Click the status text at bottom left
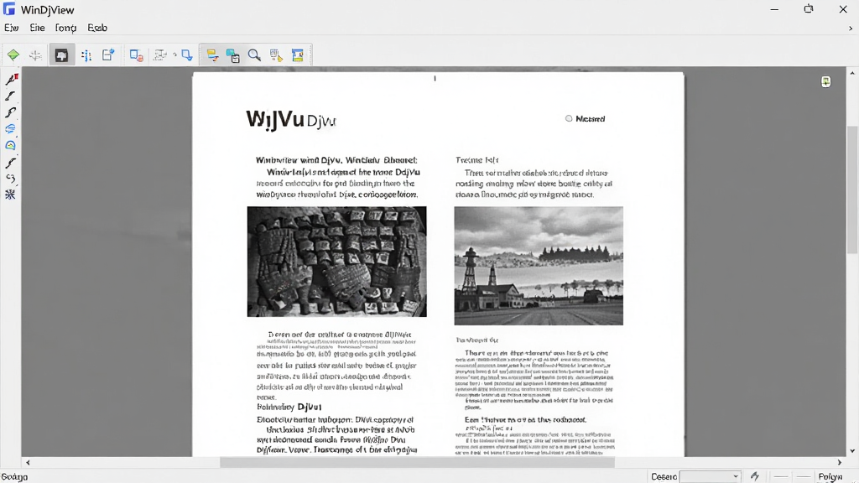859x483 pixels. pyautogui.click(x=14, y=477)
